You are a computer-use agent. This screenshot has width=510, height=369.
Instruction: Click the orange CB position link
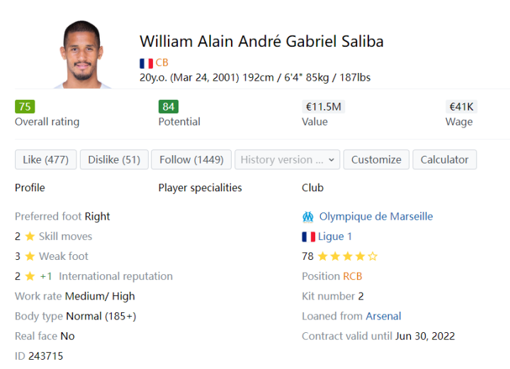(x=162, y=63)
